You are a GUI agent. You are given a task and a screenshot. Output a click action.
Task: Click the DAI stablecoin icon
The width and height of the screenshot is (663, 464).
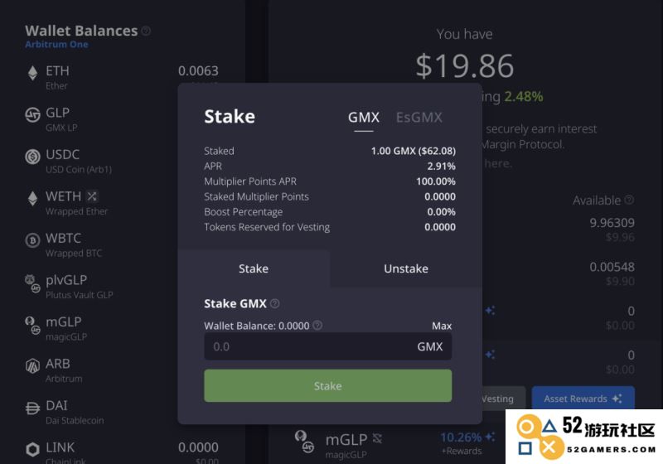click(x=32, y=408)
